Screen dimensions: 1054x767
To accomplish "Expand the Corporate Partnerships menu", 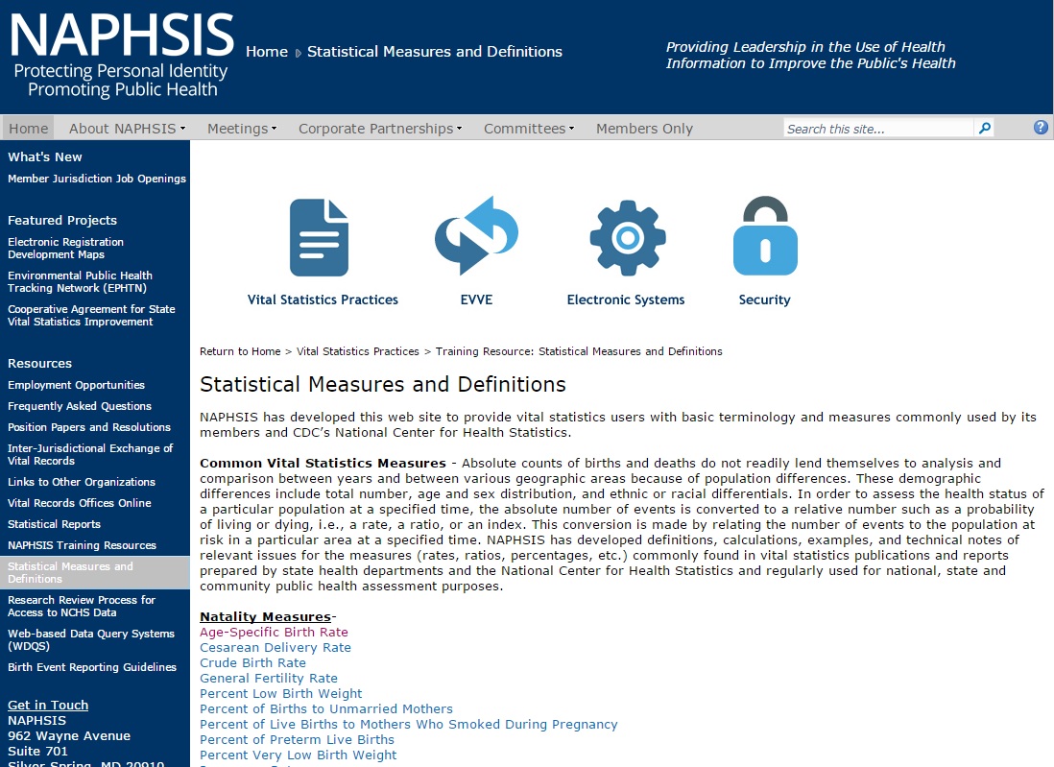I will pos(379,129).
